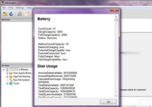Viewport: 152px width, 107px height.
Task: Click the duplicate pages toolbar icon
Action: click(x=20, y=14)
